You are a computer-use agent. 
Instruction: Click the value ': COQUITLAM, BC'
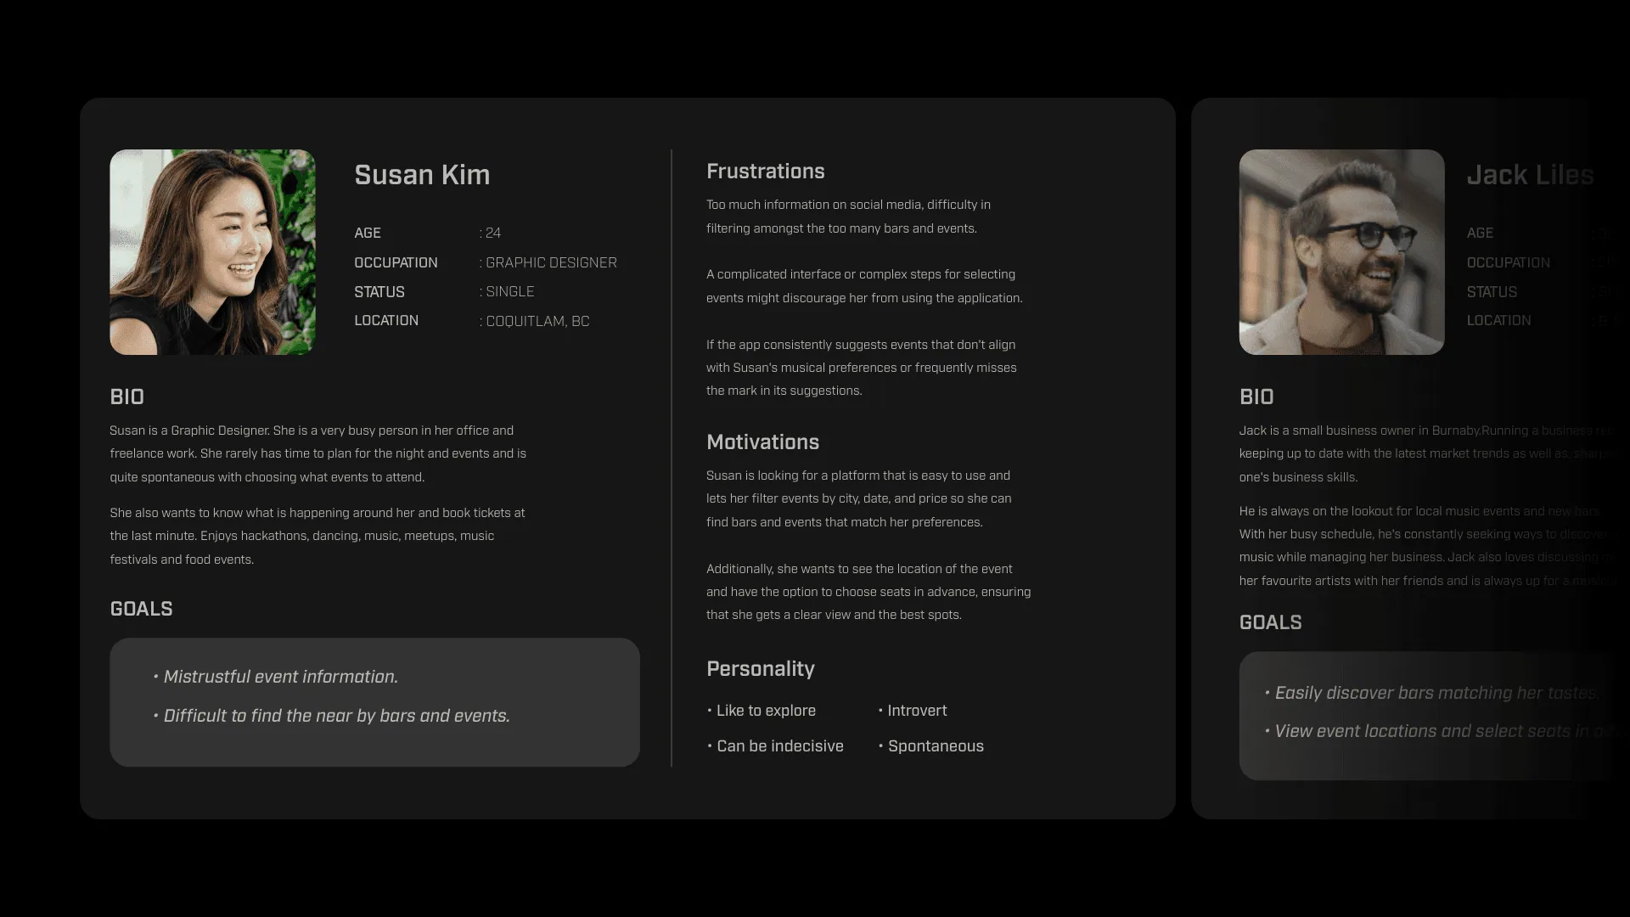point(534,321)
